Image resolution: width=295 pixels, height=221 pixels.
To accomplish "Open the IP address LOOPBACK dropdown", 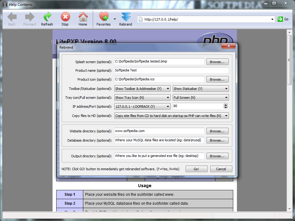I will pos(142,106).
